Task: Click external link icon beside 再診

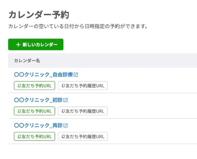Action: pyautogui.click(x=66, y=126)
